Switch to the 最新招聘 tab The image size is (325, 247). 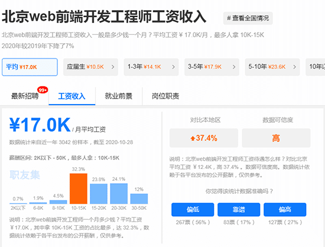coord(25,96)
